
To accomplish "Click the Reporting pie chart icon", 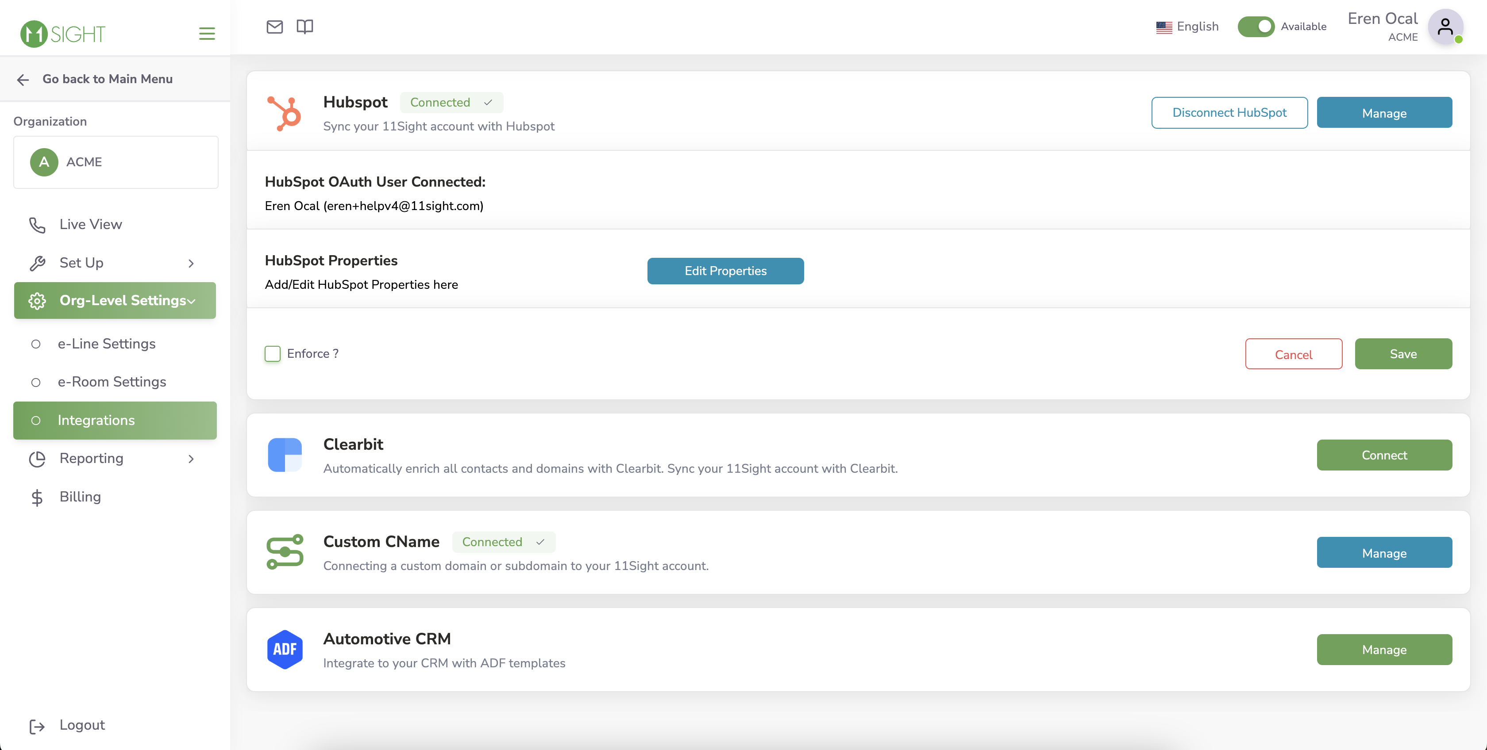I will (37, 459).
